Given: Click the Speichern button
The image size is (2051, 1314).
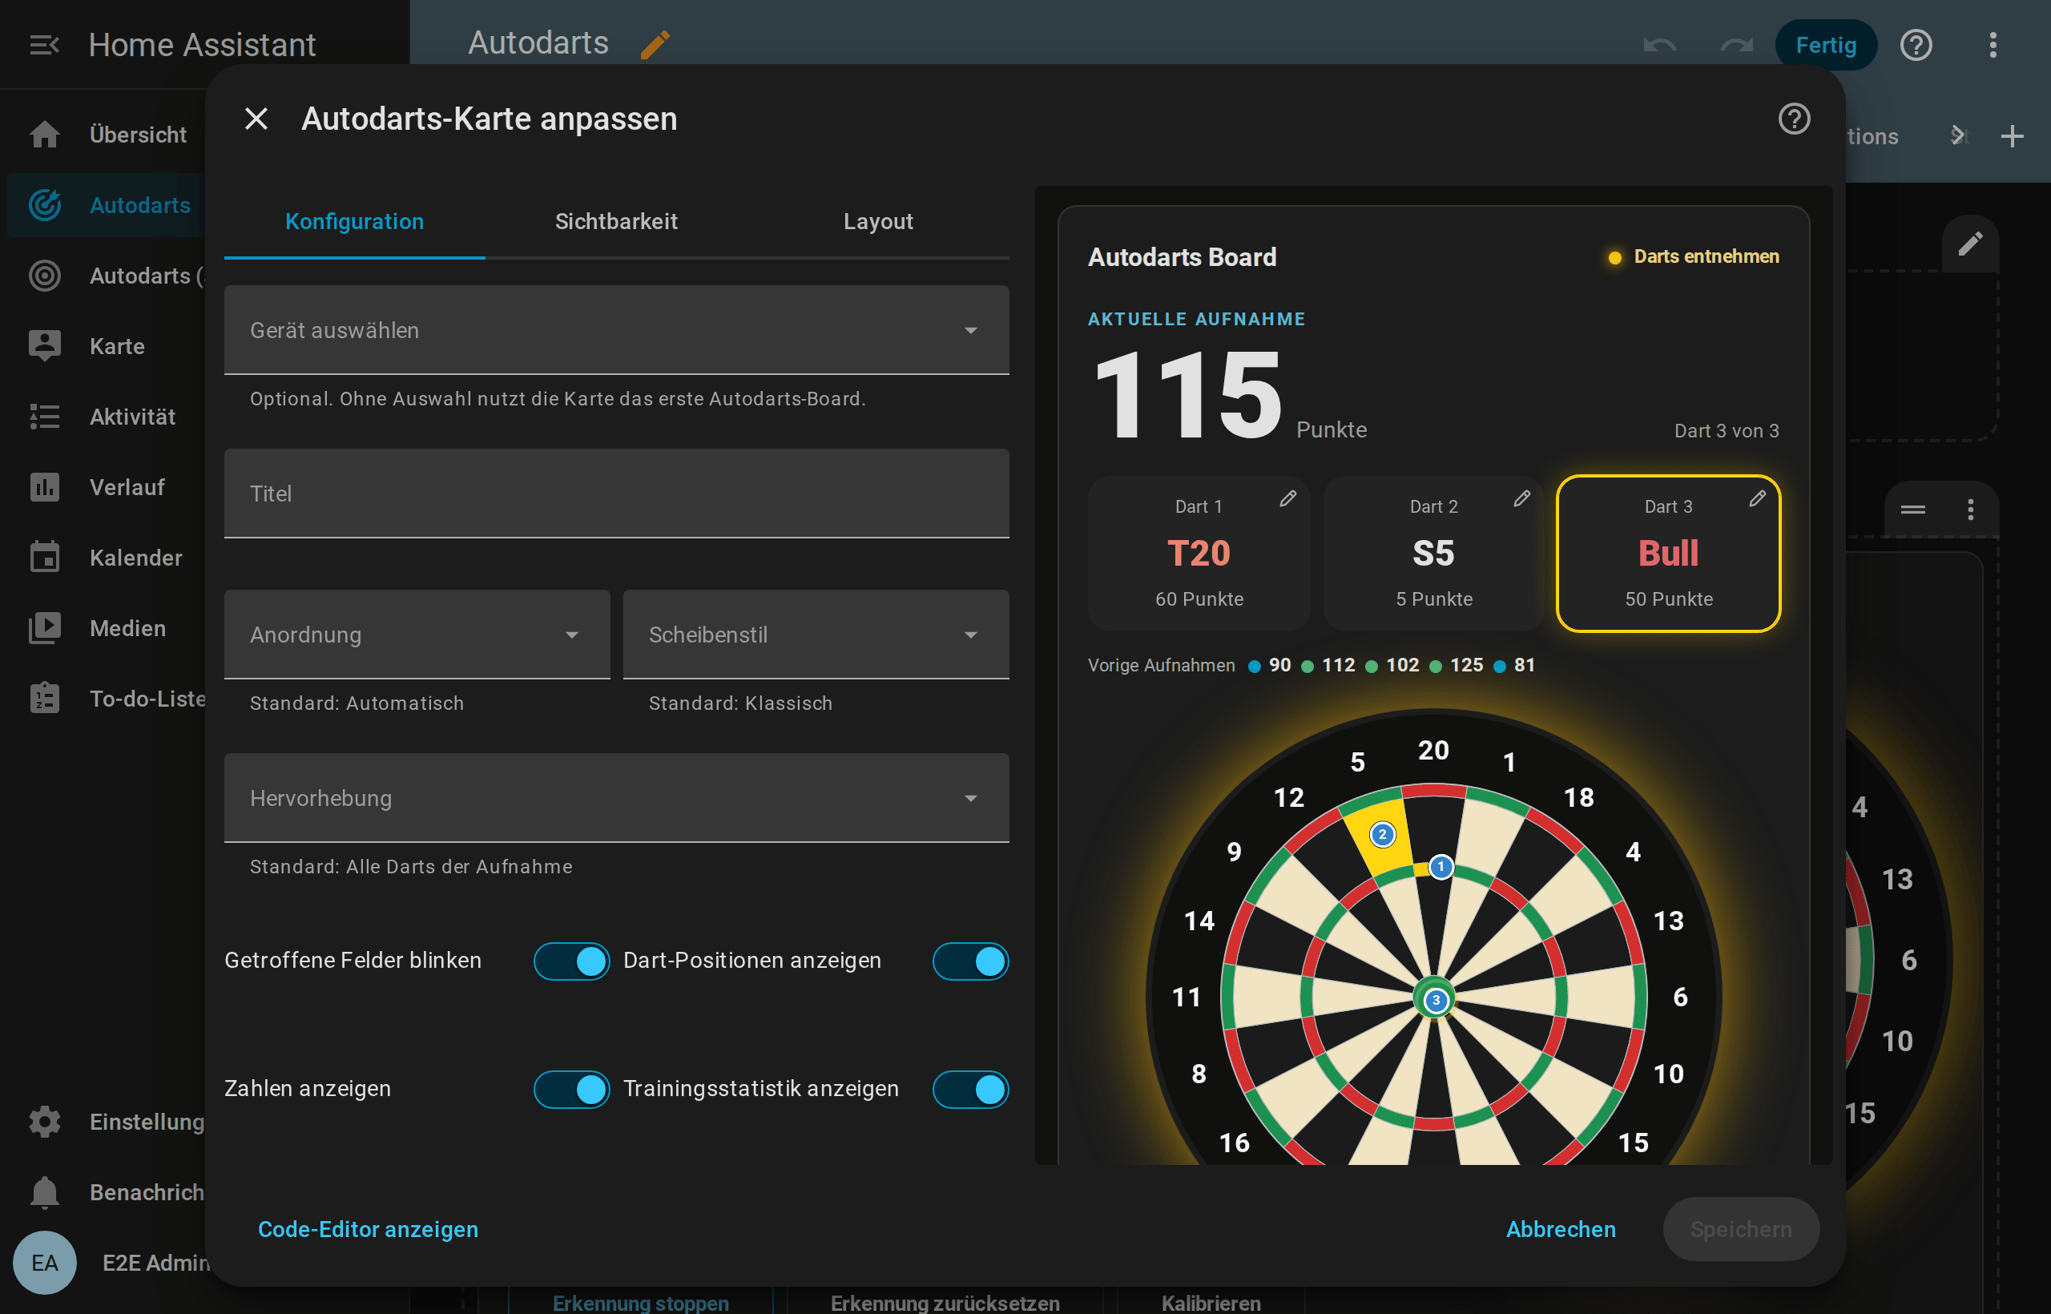Looking at the screenshot, I should [1740, 1230].
